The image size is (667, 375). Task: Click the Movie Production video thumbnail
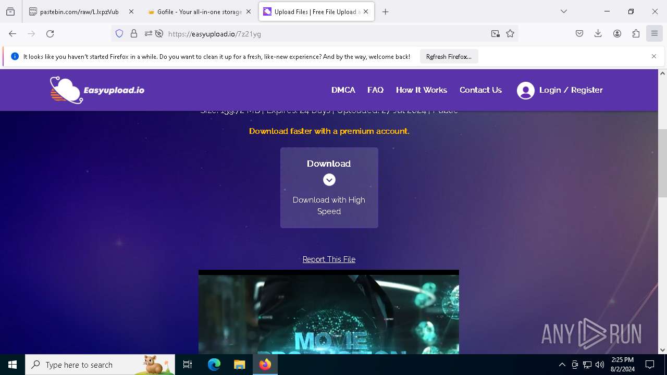click(x=329, y=312)
